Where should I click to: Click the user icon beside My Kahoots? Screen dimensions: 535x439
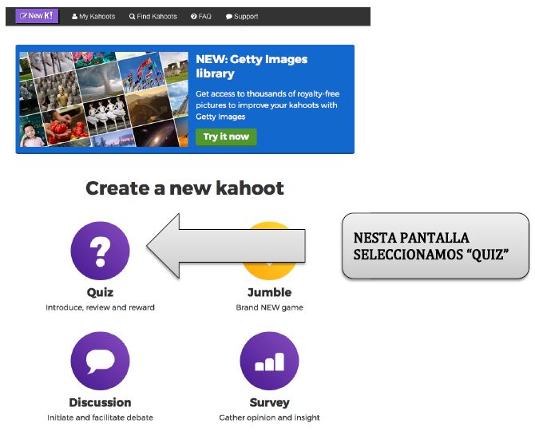click(x=74, y=17)
